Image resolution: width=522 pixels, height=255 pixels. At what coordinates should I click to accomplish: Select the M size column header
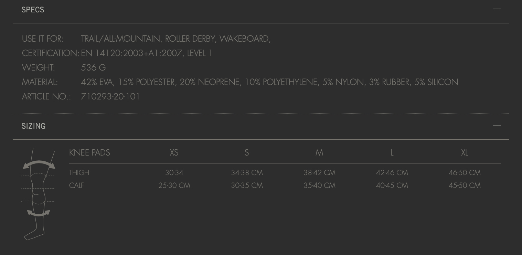point(319,152)
